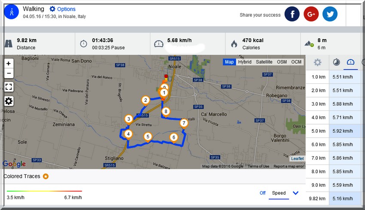Click waypoint marker 5 on route
Image resolution: width=365 pixels, height=210 pixels.
(x=148, y=137)
